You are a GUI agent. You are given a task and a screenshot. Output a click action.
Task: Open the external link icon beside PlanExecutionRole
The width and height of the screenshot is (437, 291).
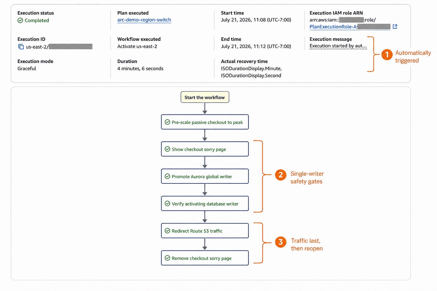(395, 27)
